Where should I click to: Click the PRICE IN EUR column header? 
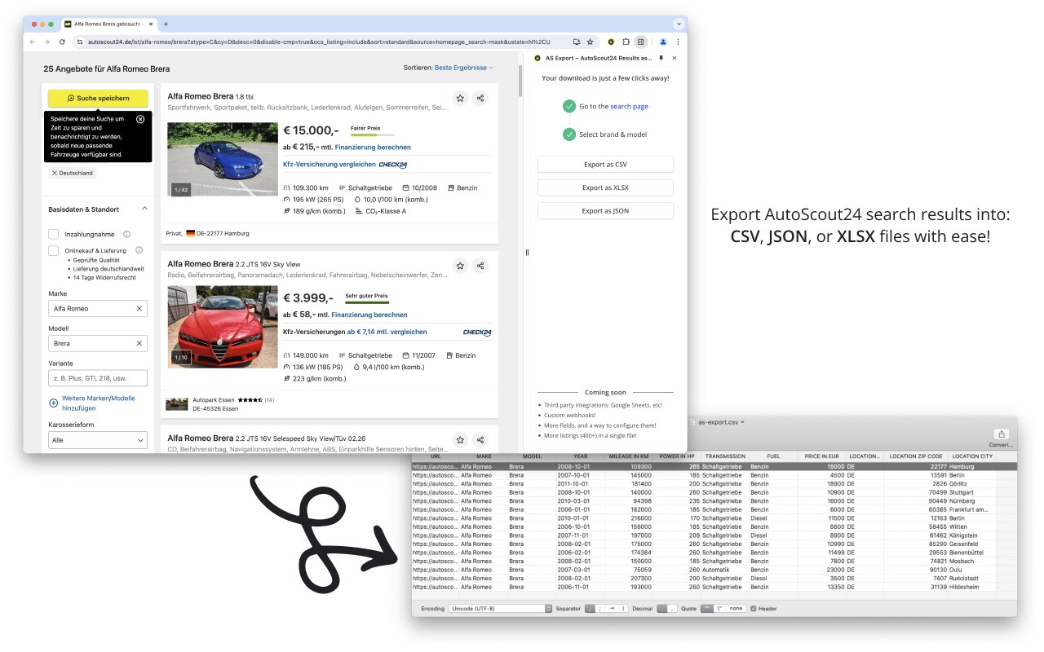tap(821, 456)
